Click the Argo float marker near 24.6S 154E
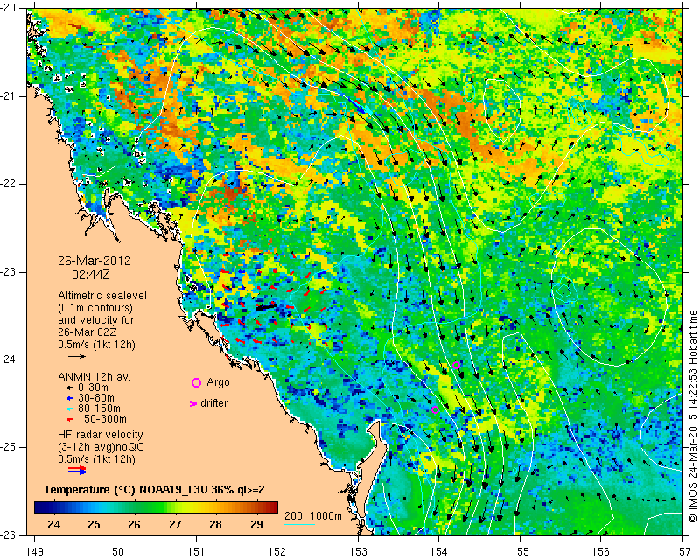The image size is (700, 560). (x=435, y=410)
